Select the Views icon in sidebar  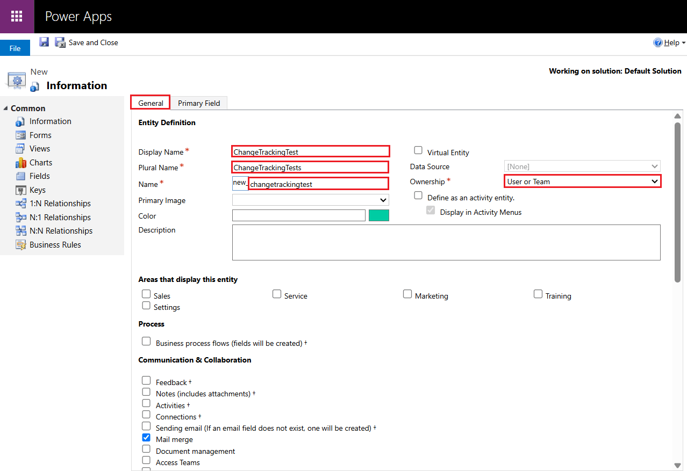tap(21, 149)
